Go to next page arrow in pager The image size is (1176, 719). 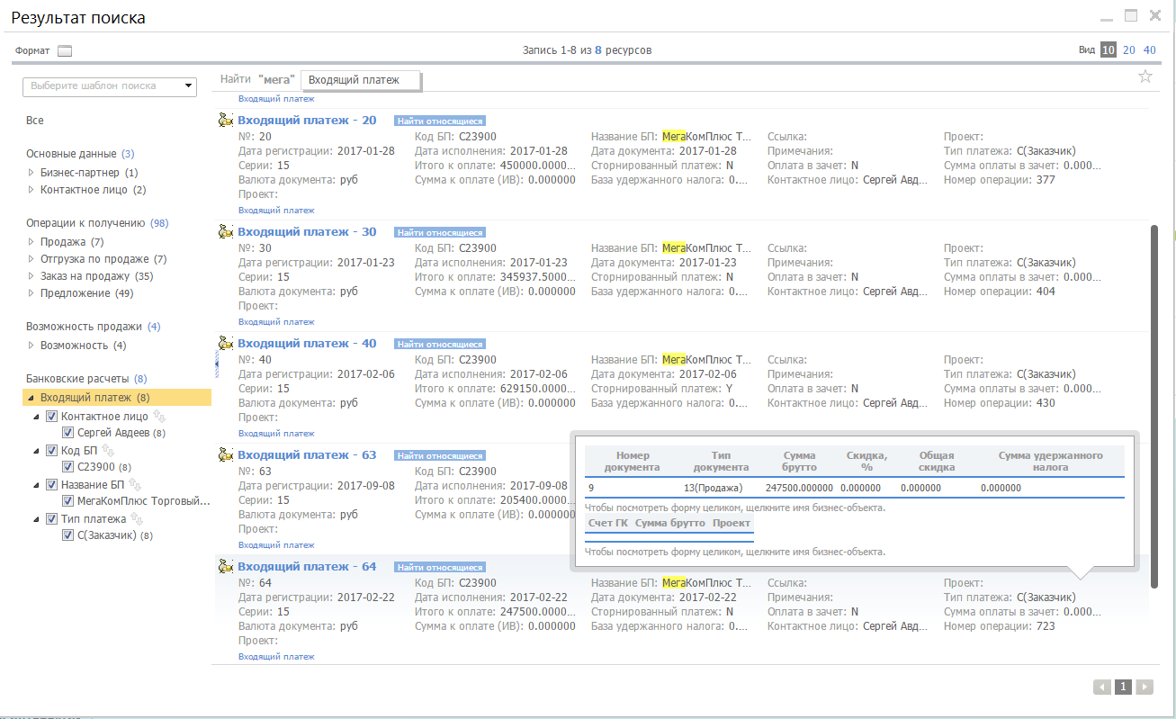(1145, 687)
